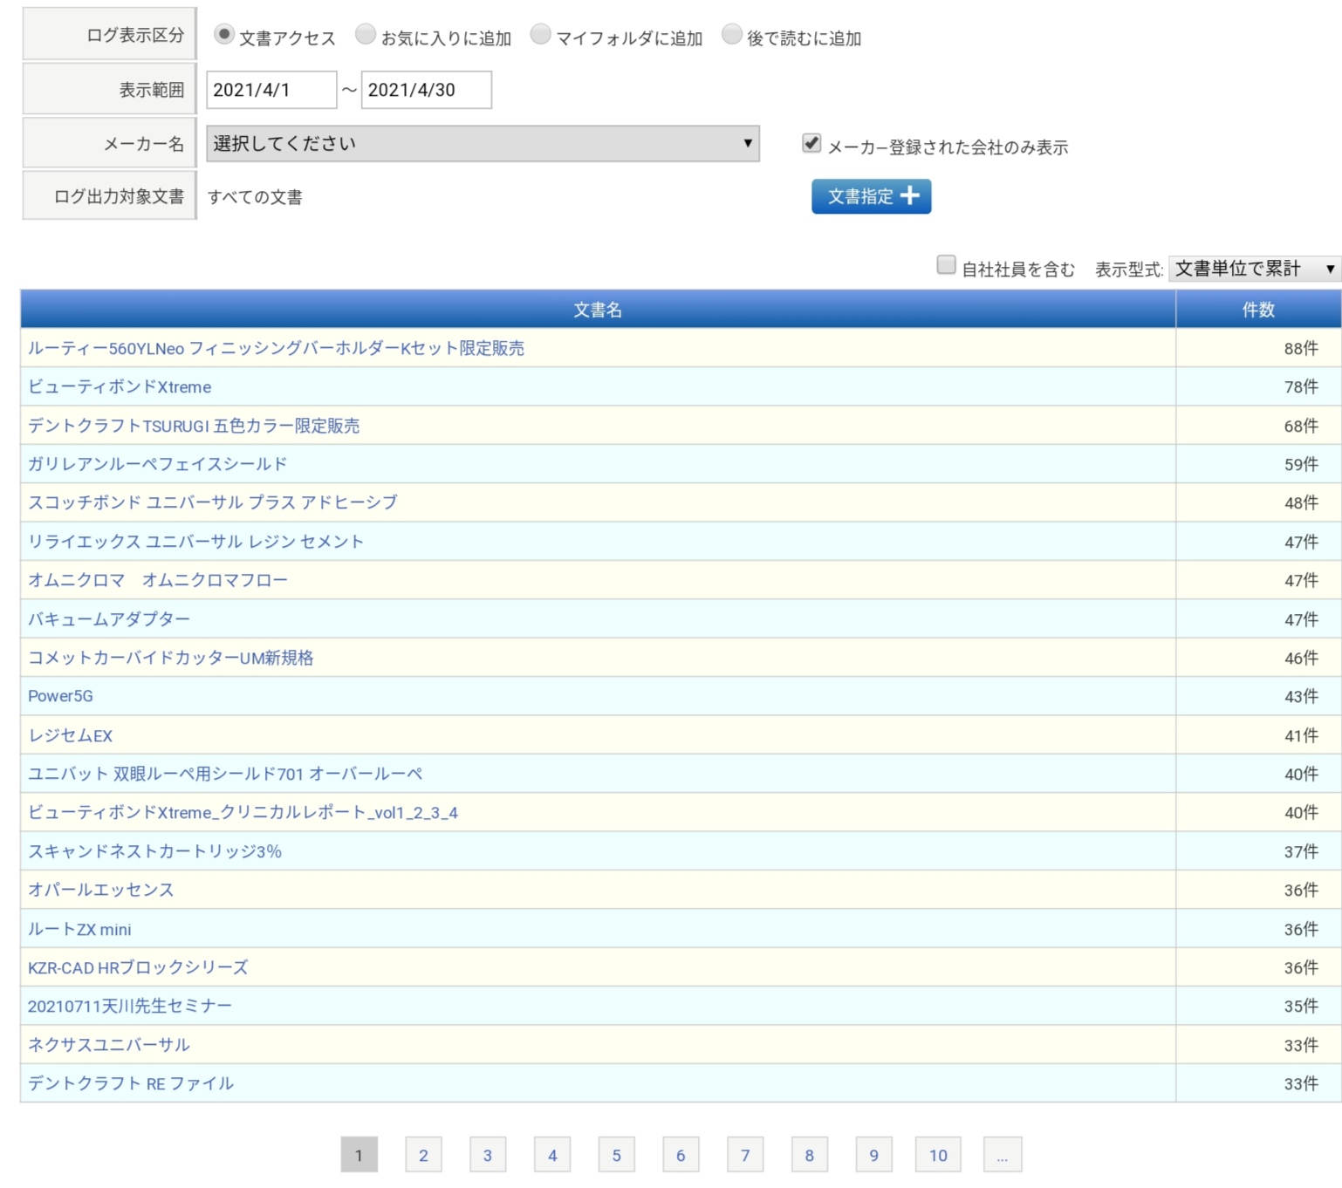Go to page 2
1342x1188 pixels.
[423, 1155]
